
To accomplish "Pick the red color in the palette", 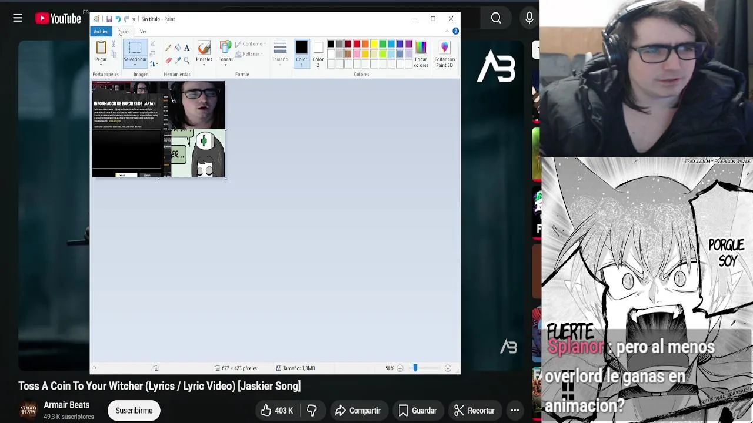I will coord(356,44).
